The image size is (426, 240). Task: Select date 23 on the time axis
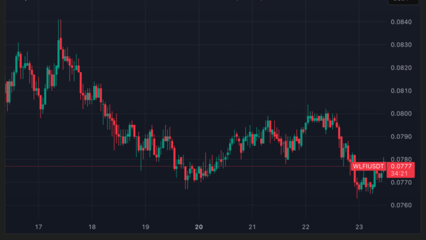click(358, 227)
